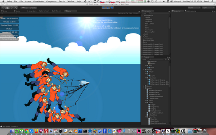
Task: Select _Player prefab icon in Project
Action: point(147,72)
